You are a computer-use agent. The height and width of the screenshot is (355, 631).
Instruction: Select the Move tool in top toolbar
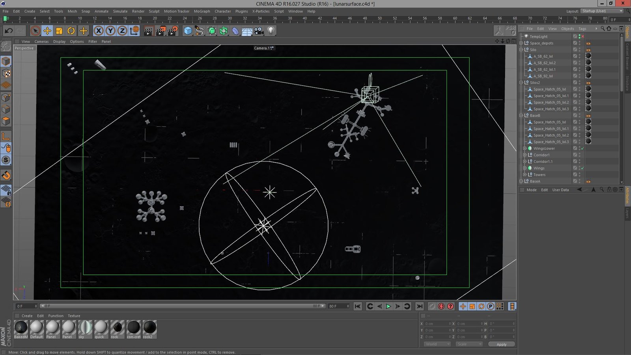[x=47, y=31]
